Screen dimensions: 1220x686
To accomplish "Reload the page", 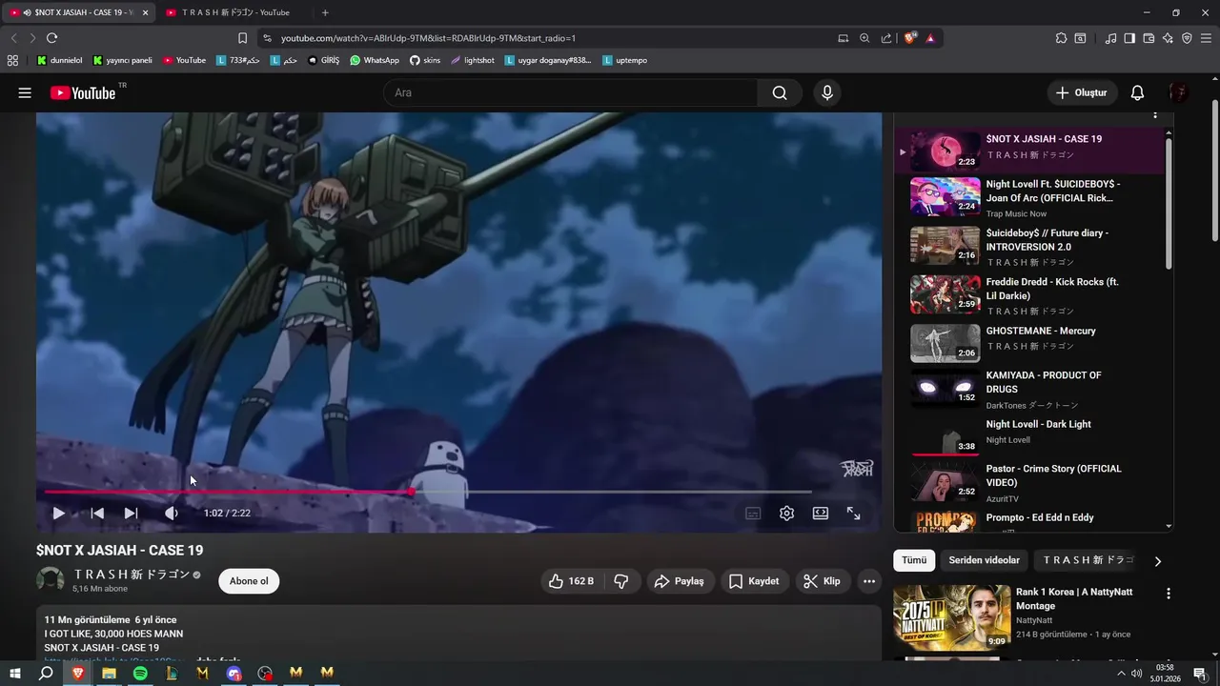I will [51, 38].
